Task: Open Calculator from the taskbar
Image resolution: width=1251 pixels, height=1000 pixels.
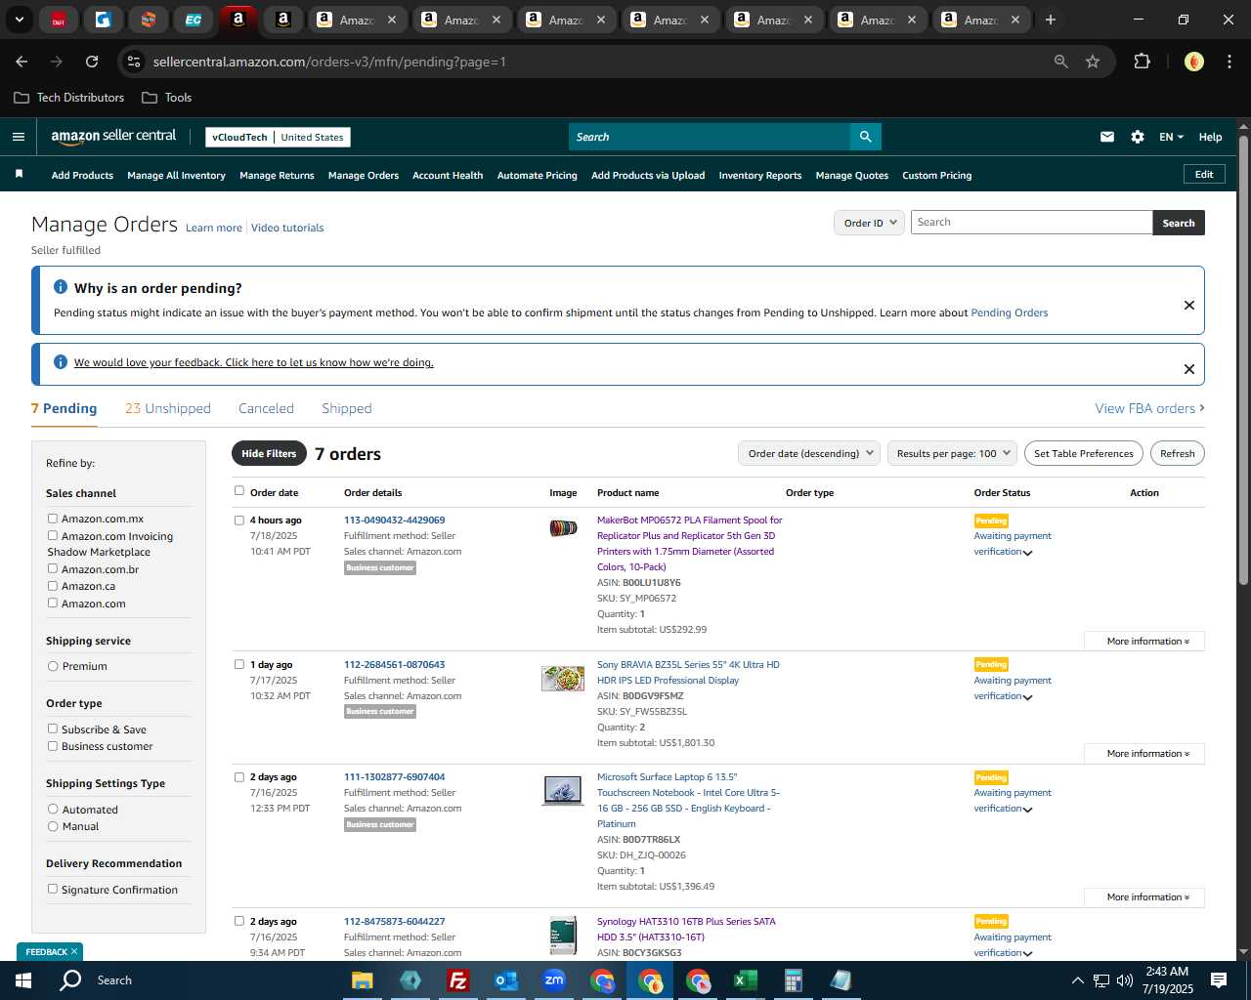Action: click(x=793, y=980)
